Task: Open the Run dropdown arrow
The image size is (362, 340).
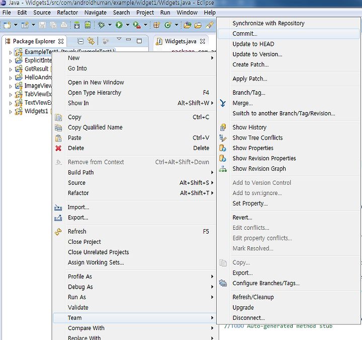Action: click(128, 25)
